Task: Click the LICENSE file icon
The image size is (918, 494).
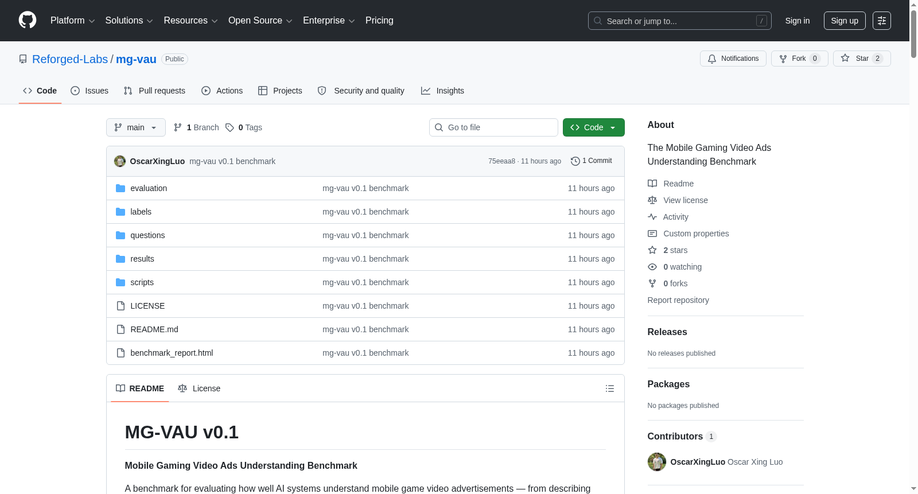Action: (x=120, y=306)
